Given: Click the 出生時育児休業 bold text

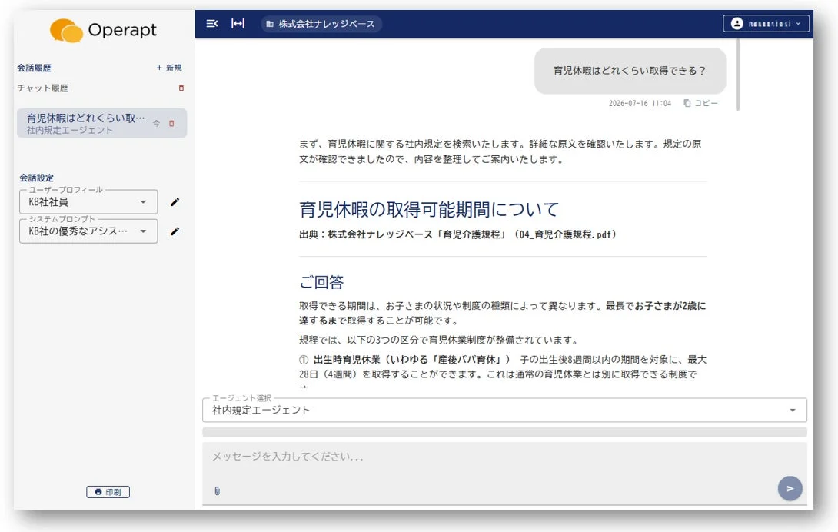Looking at the screenshot, I should coord(347,359).
